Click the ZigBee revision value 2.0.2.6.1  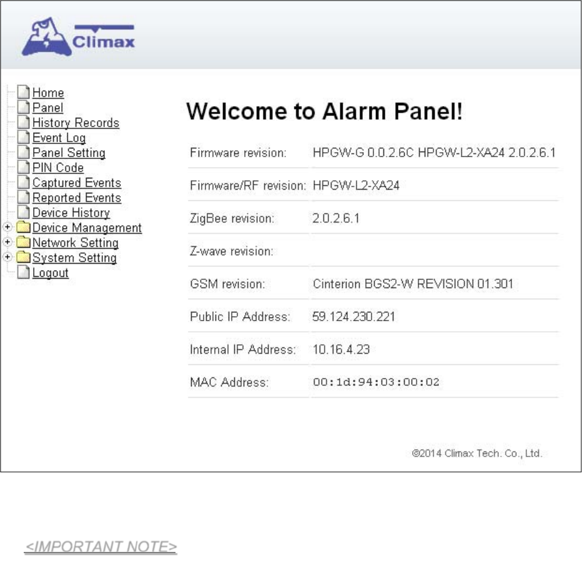[336, 218]
